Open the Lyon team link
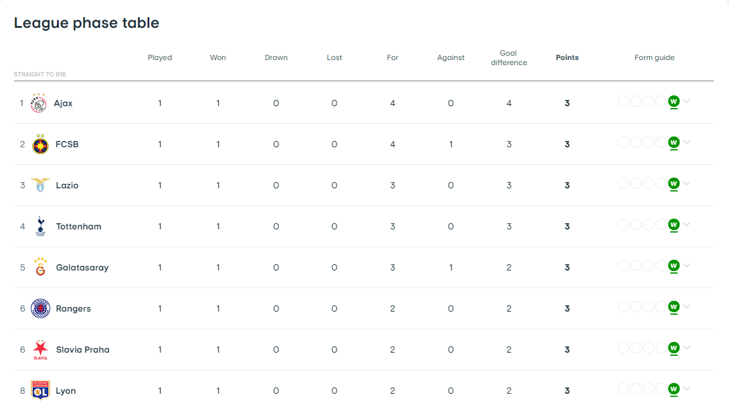 (66, 391)
